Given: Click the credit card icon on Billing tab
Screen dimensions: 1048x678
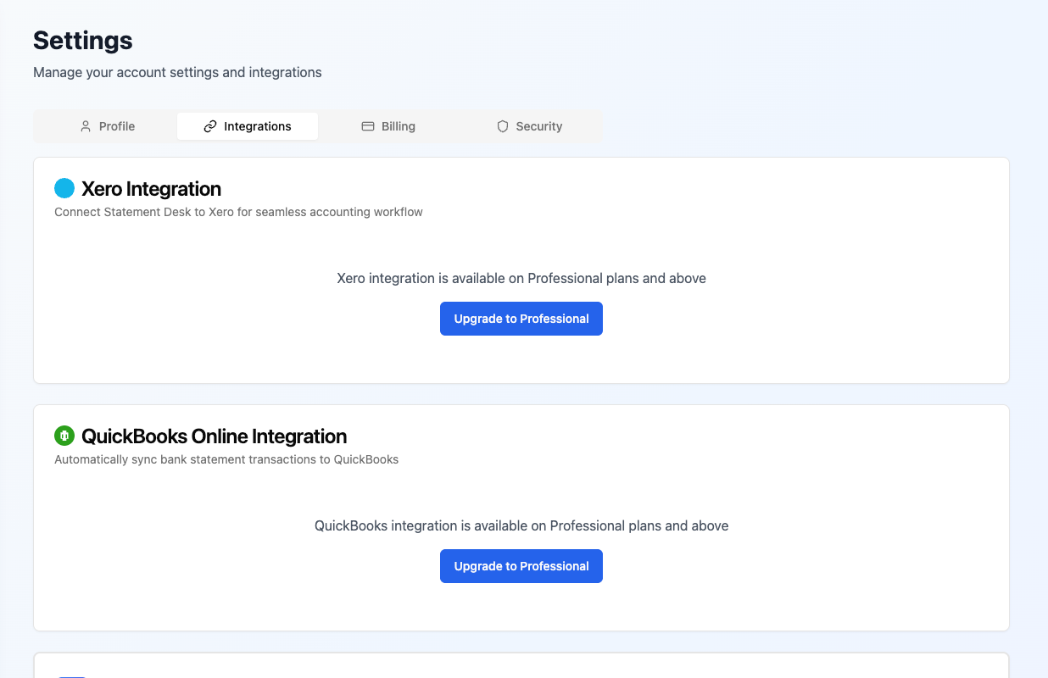Looking at the screenshot, I should click(x=368, y=126).
